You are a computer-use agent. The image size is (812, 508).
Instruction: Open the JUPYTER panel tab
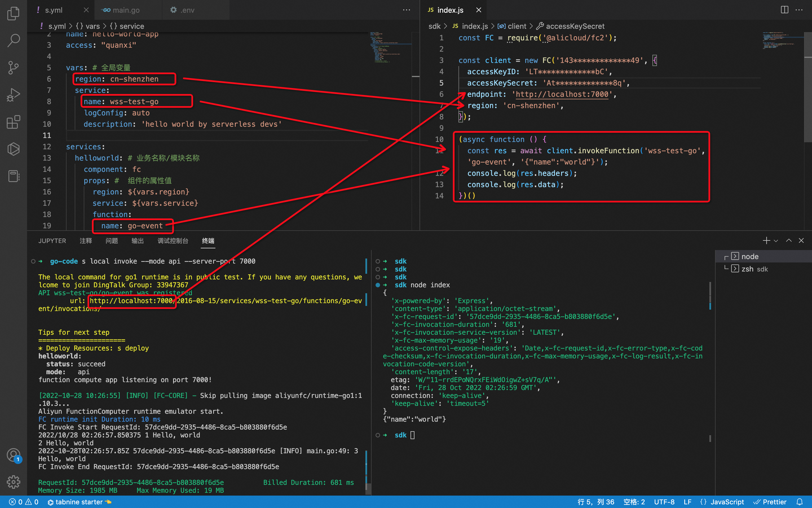coord(52,241)
